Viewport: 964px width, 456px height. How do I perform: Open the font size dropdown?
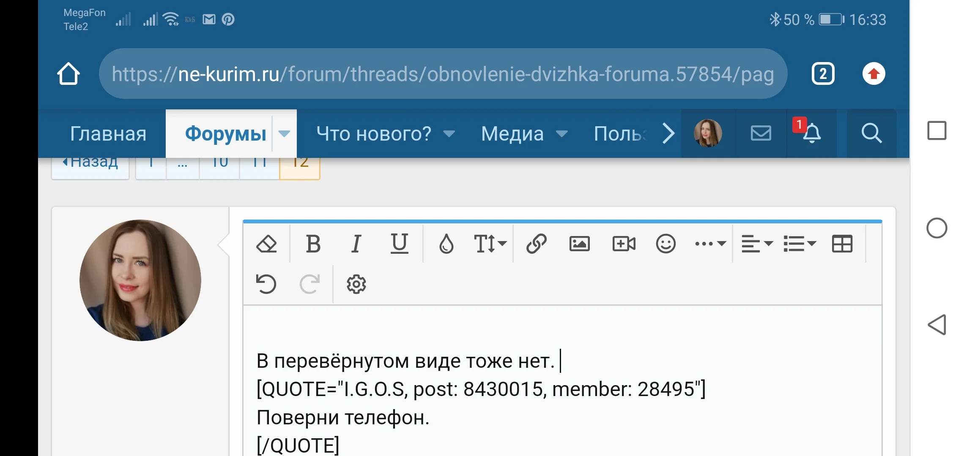tap(490, 244)
